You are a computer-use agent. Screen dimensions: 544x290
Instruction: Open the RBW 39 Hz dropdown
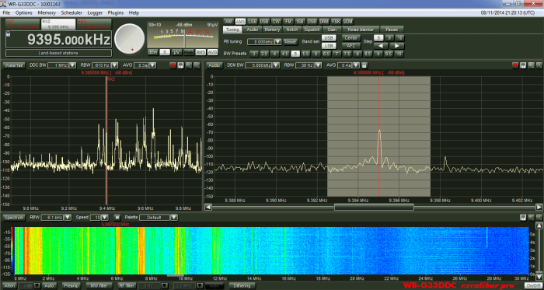click(318, 65)
